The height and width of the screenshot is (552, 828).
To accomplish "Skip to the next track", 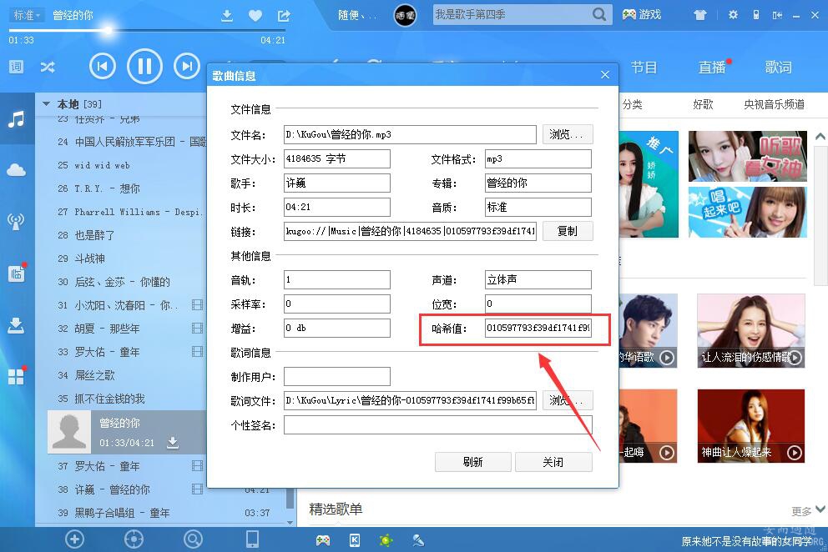I will (x=187, y=67).
